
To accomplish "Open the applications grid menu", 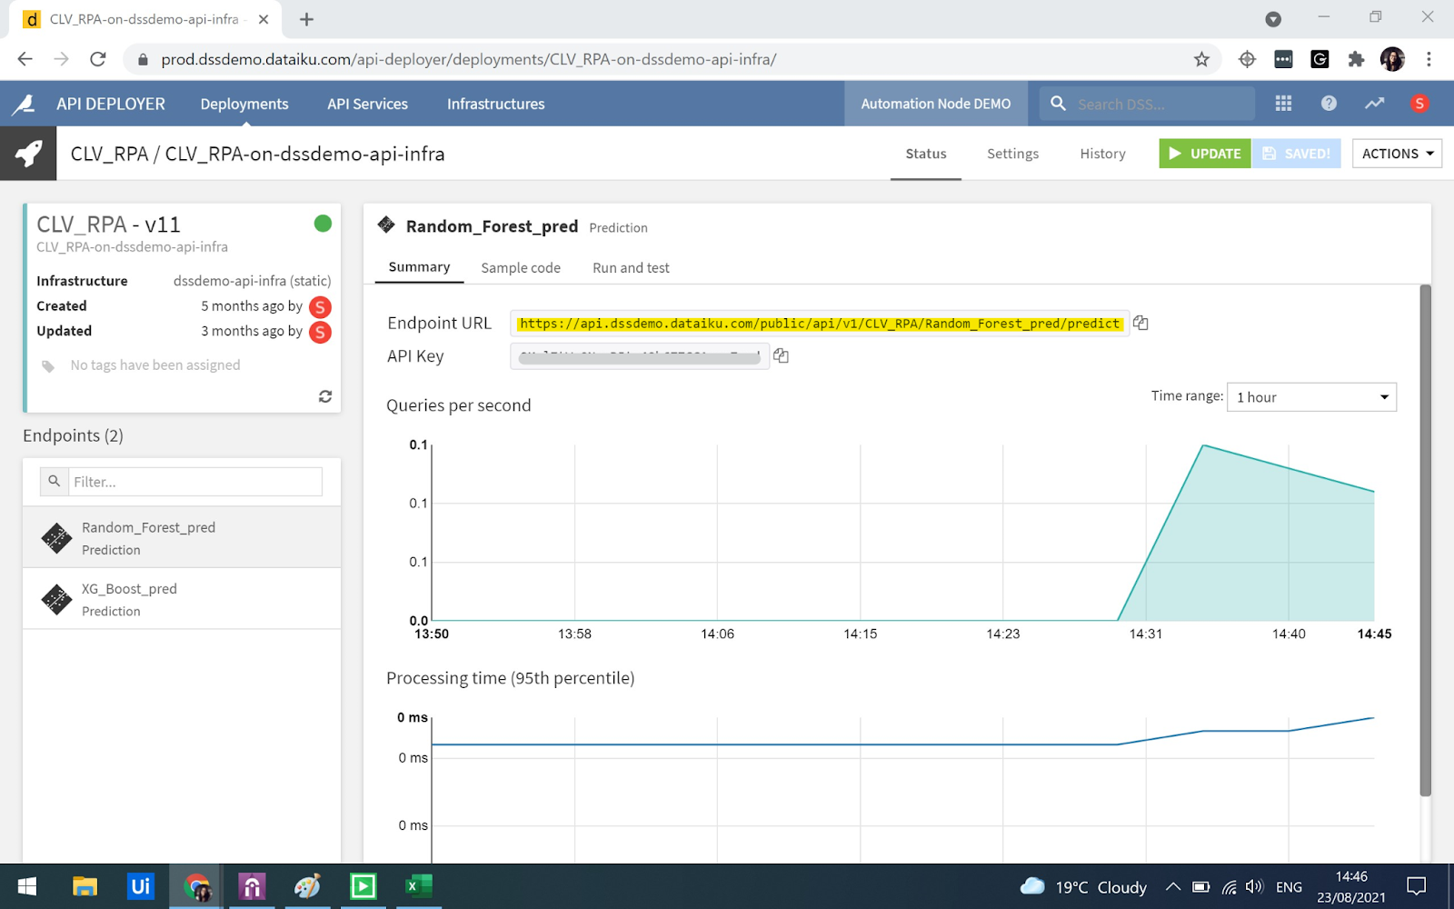I will (x=1283, y=104).
